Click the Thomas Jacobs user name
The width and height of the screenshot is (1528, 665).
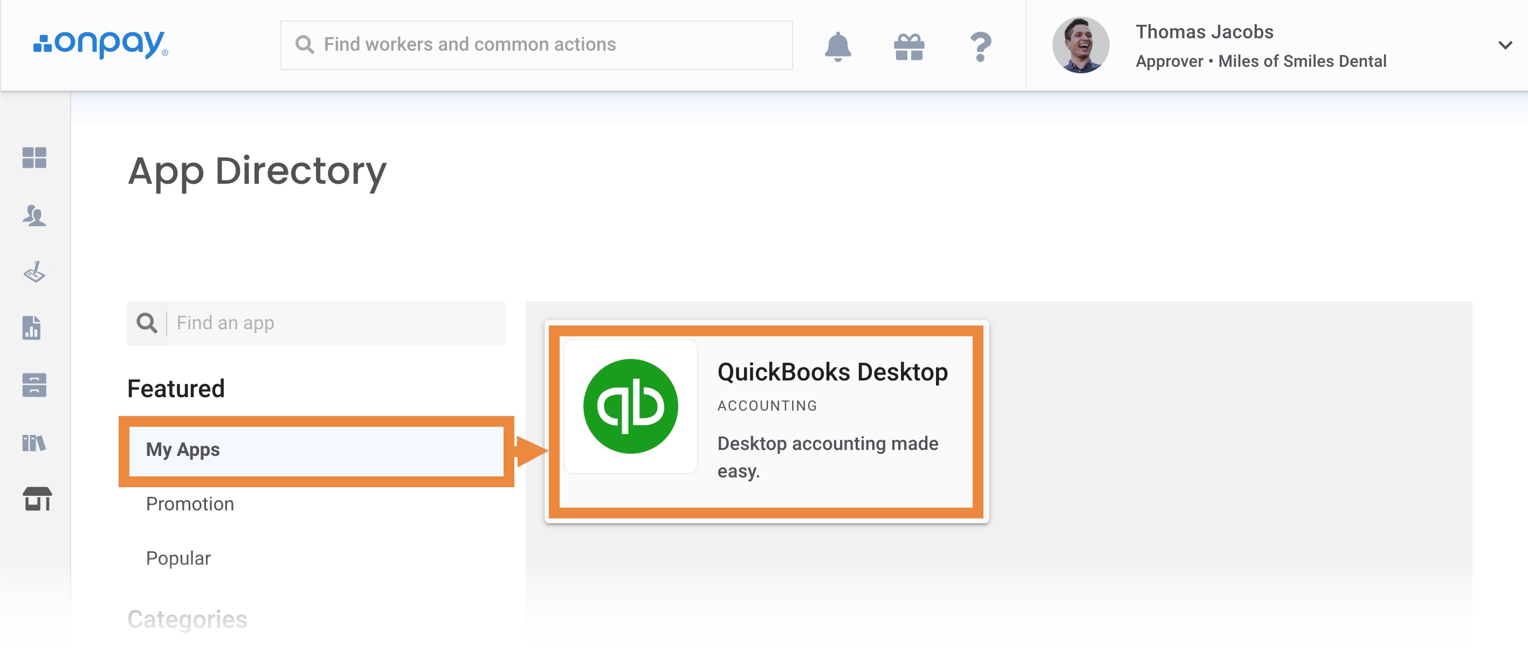click(x=1204, y=31)
